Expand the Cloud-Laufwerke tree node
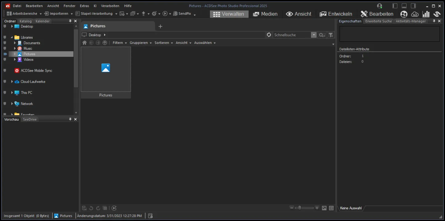The width and height of the screenshot is (445, 221). pyautogui.click(x=12, y=82)
